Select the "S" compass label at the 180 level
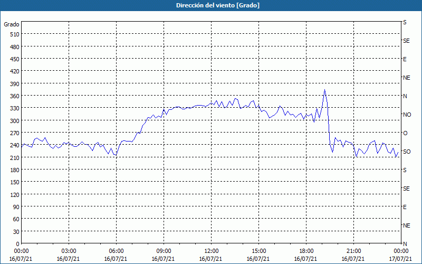This screenshot has width=422, height=264. 405,170
